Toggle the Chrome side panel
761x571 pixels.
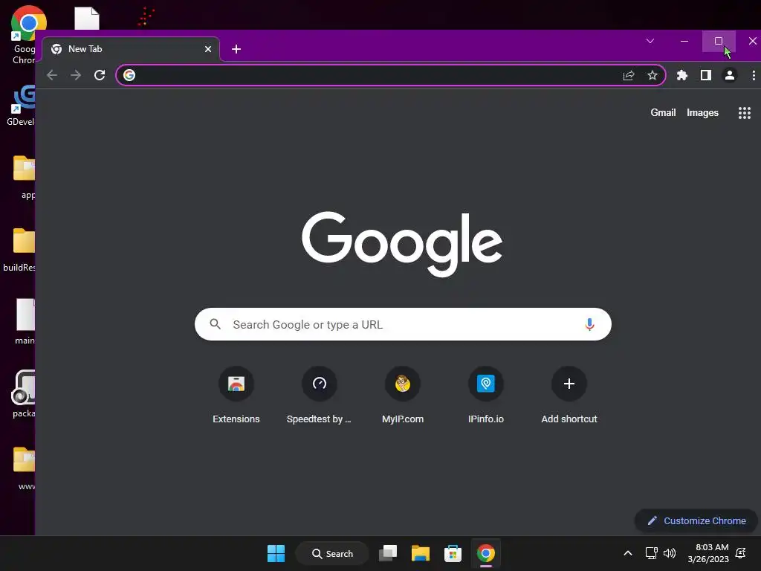pyautogui.click(x=706, y=75)
